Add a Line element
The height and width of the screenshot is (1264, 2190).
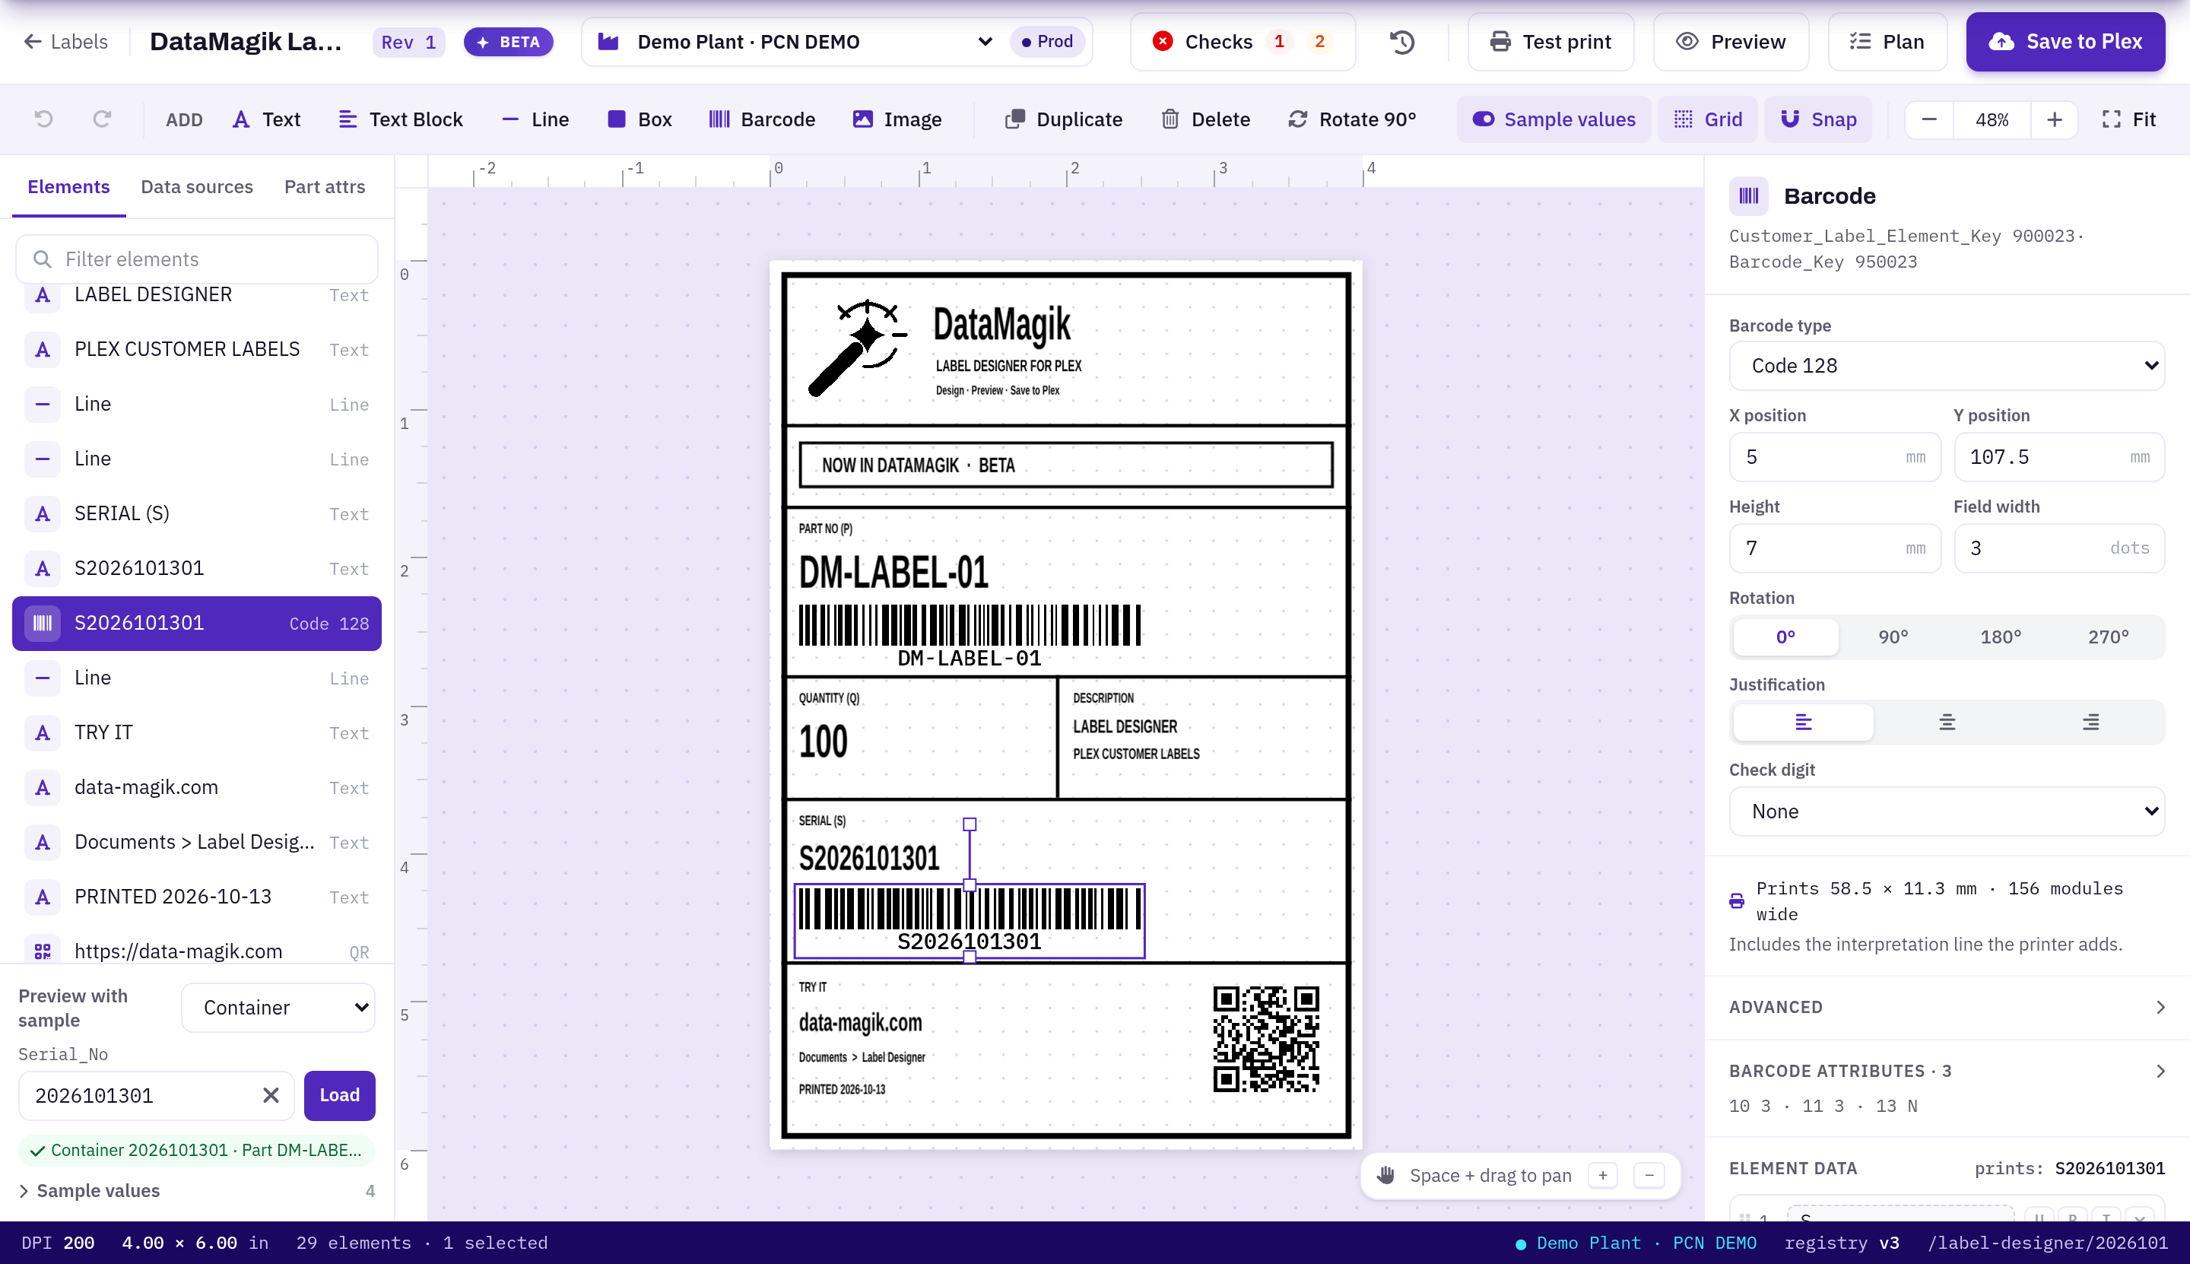[x=535, y=119]
